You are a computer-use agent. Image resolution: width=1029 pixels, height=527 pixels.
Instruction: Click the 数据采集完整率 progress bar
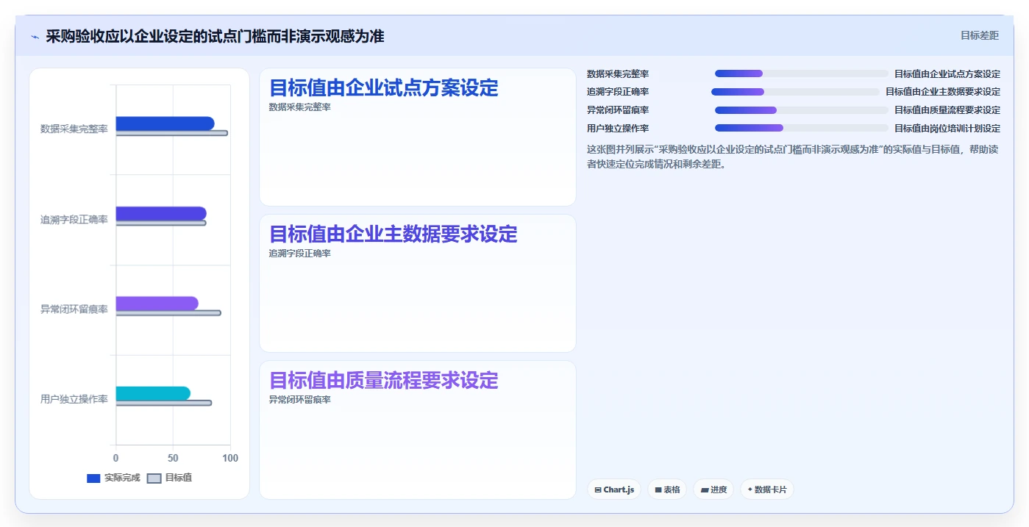pos(802,74)
